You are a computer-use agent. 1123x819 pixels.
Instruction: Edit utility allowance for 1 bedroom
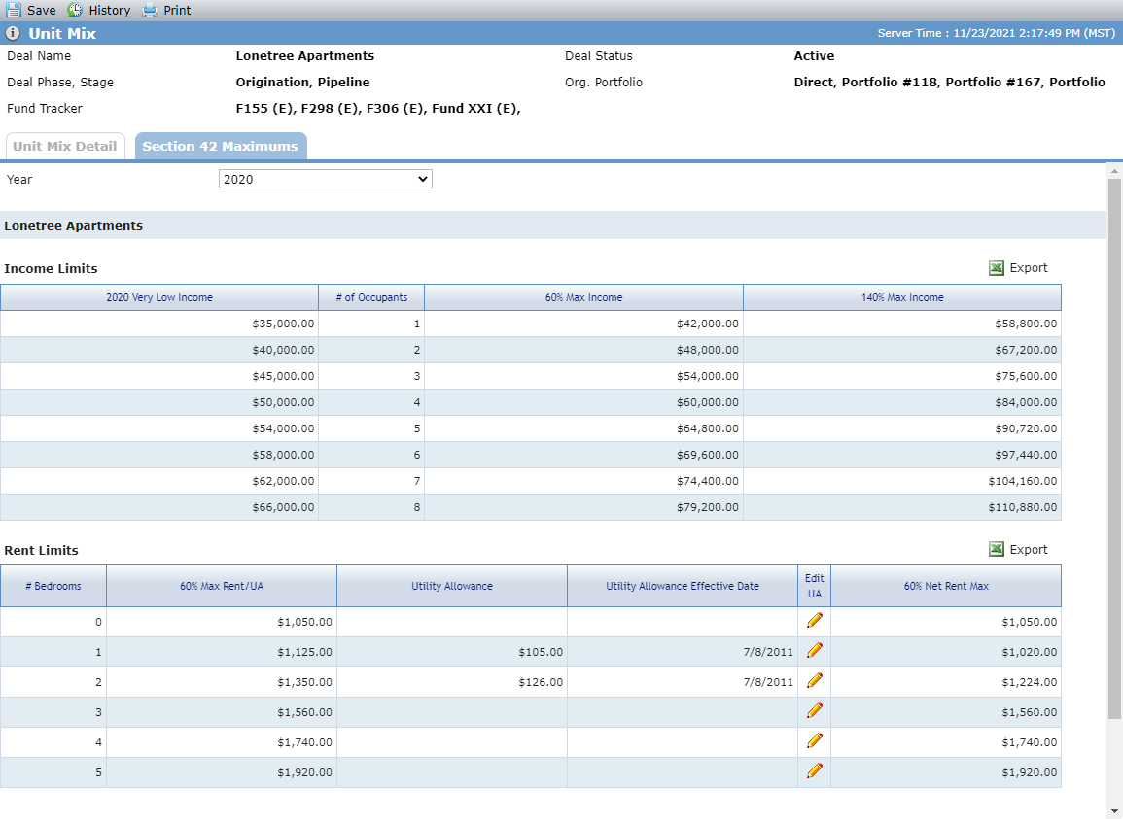815,651
